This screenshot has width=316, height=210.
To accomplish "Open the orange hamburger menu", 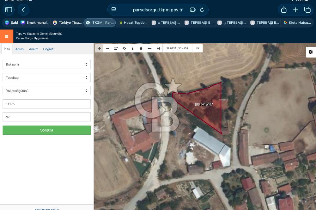I will point(7,36).
